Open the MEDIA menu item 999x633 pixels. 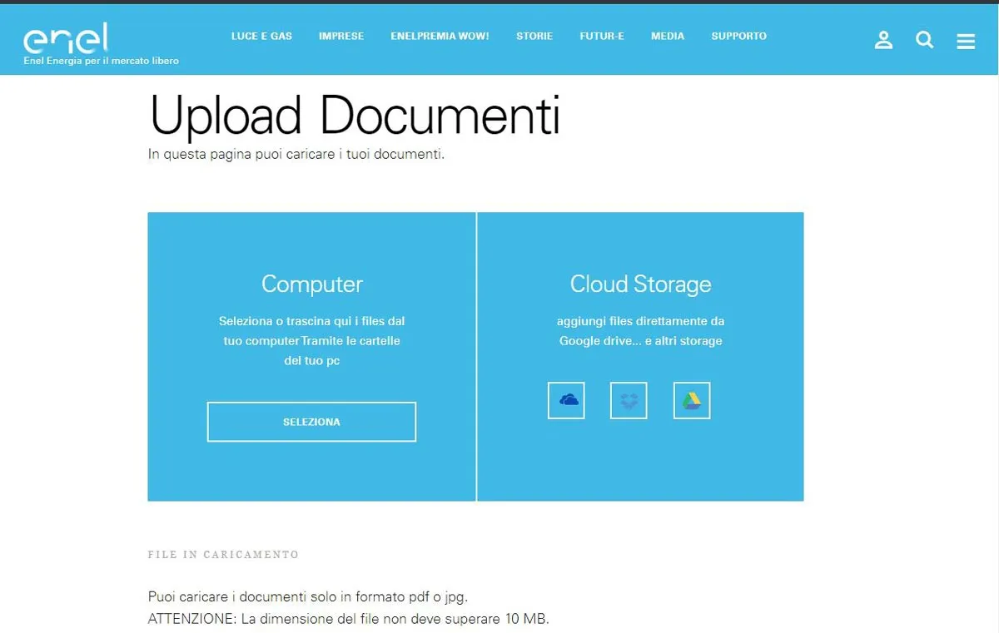668,37
